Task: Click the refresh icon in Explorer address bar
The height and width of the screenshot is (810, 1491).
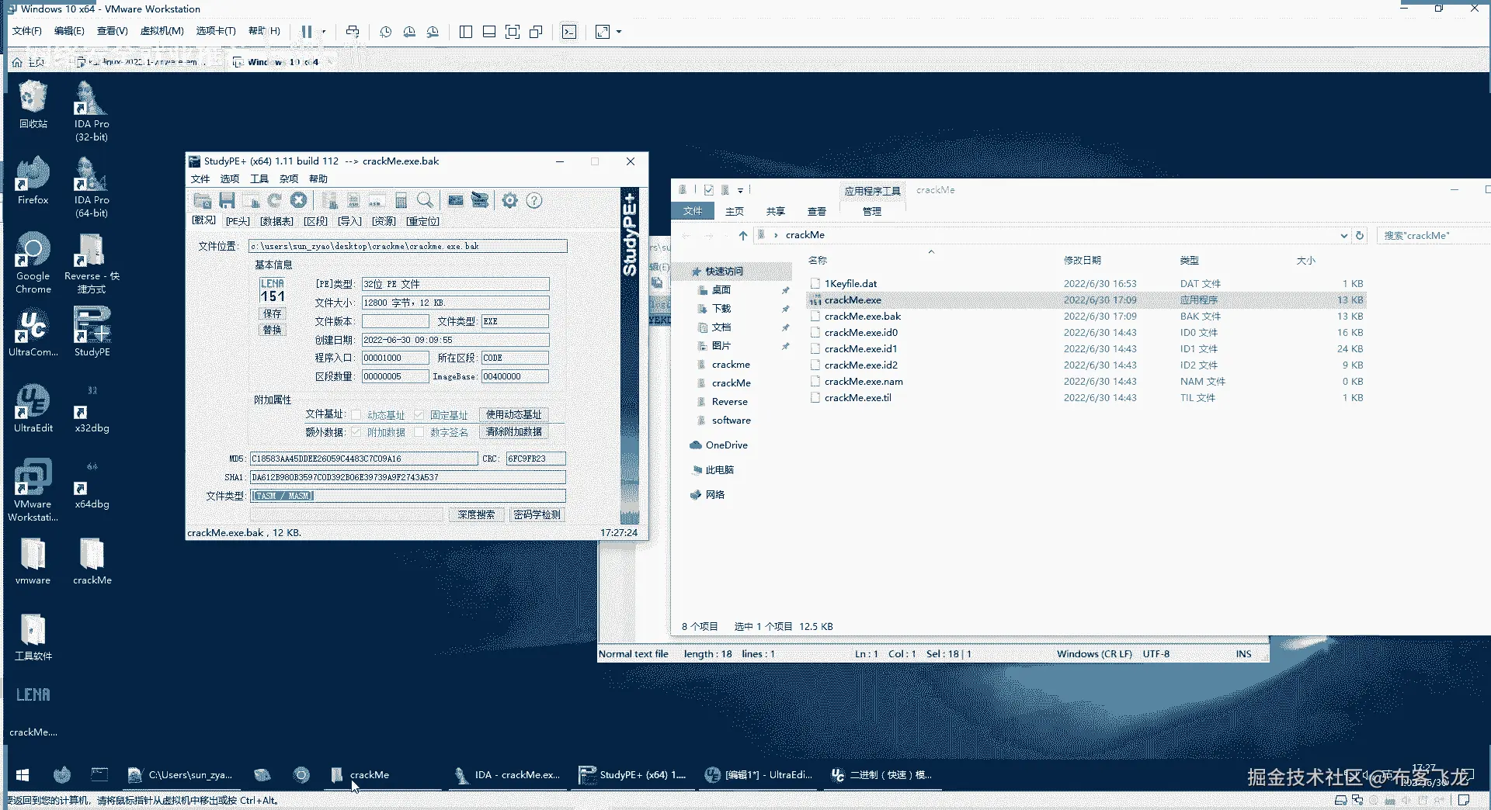Action: 1360,235
